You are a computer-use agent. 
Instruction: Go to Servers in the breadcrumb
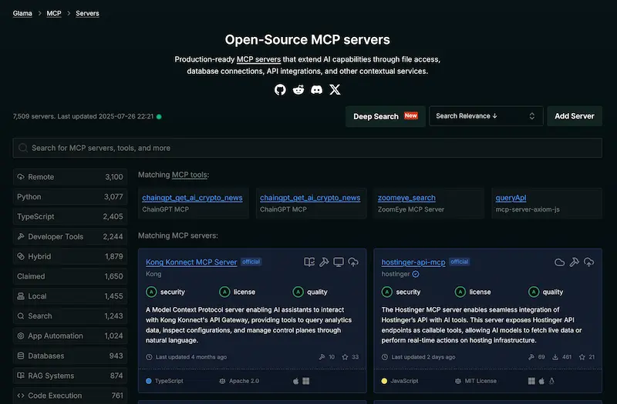[87, 13]
